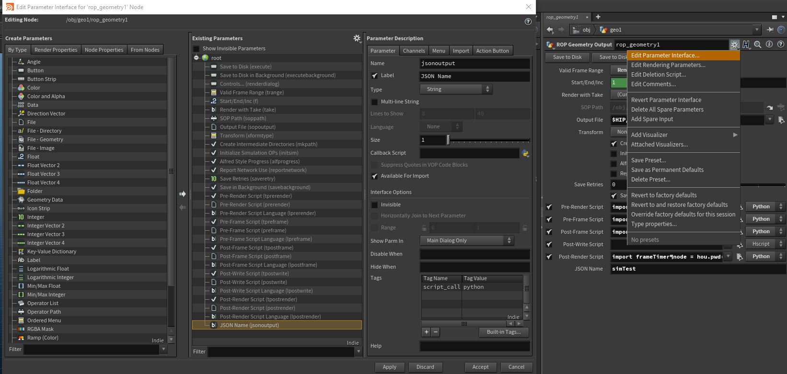This screenshot has width=787, height=374.
Task: Select the Operator Path parameter type
Action: pyautogui.click(x=44, y=312)
